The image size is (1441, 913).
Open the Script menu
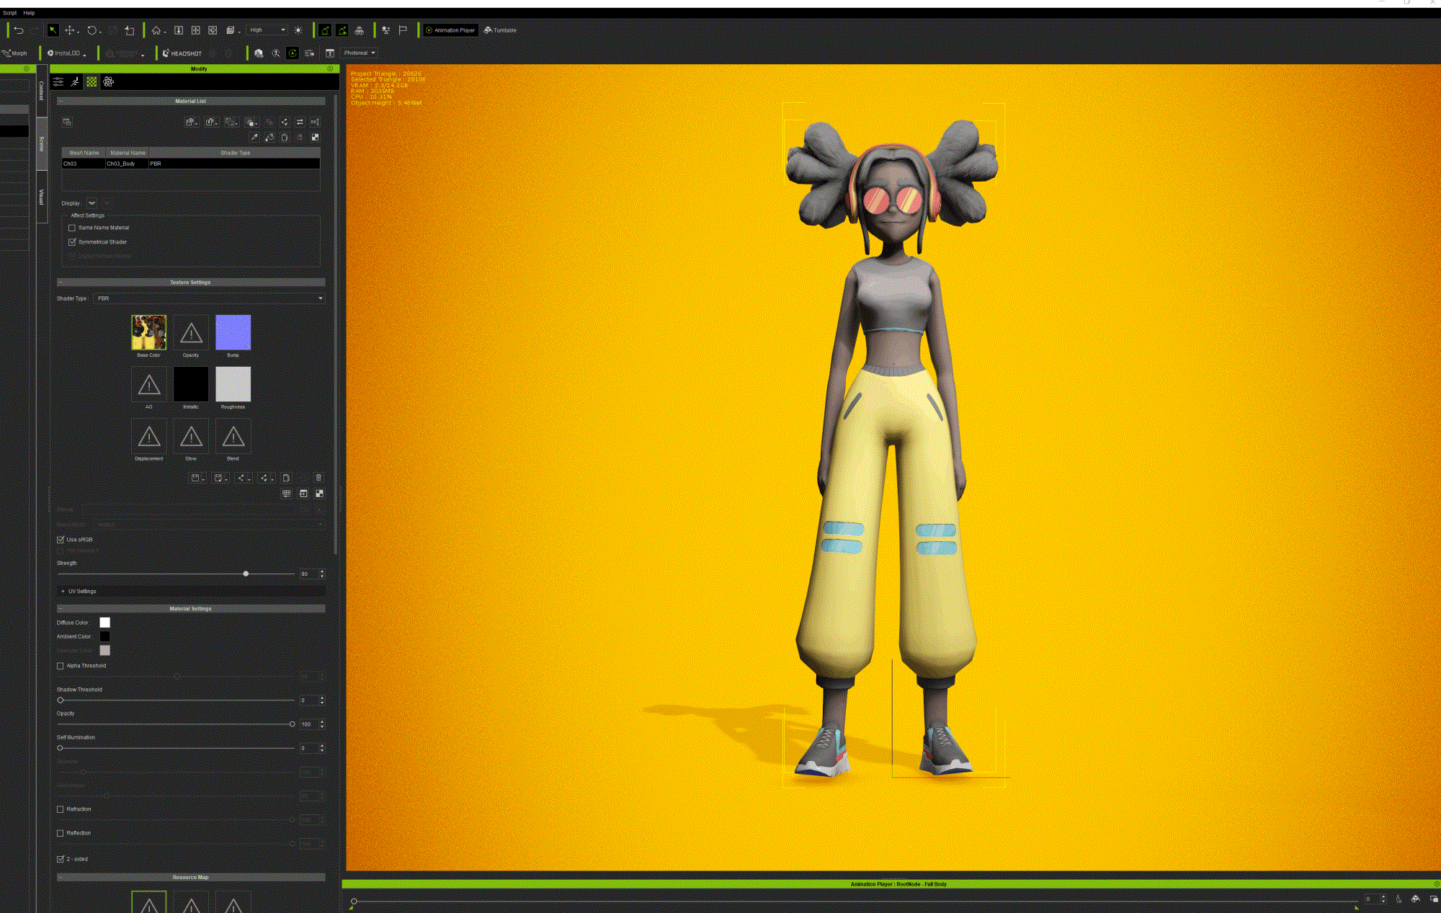pyautogui.click(x=10, y=13)
